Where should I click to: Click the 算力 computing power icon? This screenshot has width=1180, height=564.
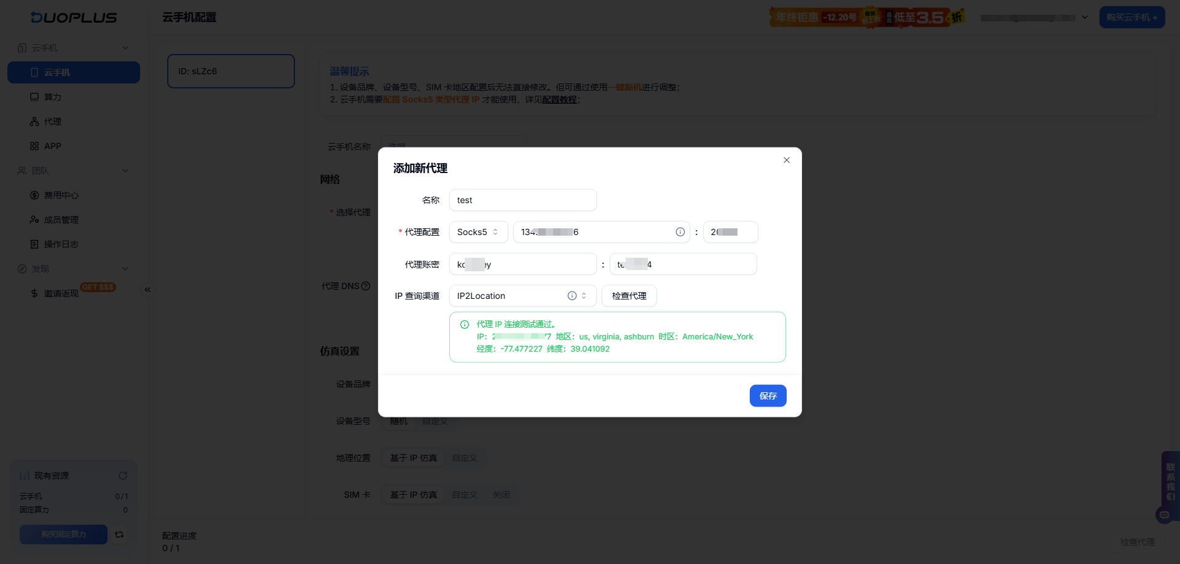(35, 97)
